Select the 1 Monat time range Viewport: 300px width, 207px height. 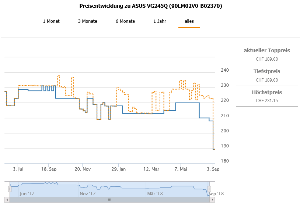[51, 21]
